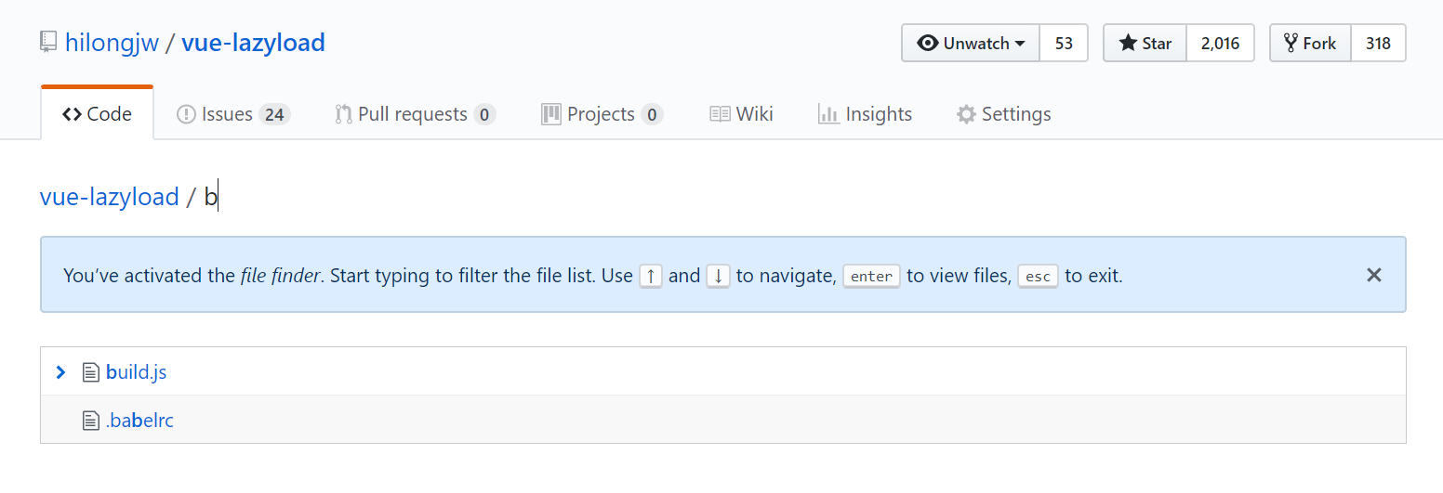
Task: Go to the Wiki tab
Action: point(741,114)
